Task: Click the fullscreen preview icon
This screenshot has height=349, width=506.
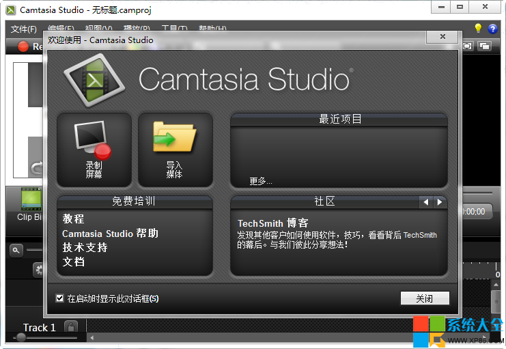Action: point(467,46)
